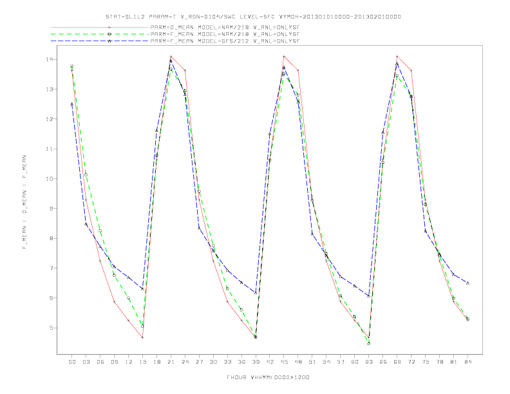Click x-axis forecast hour label 51
This screenshot has width=510, height=394.
pyautogui.click(x=312, y=362)
